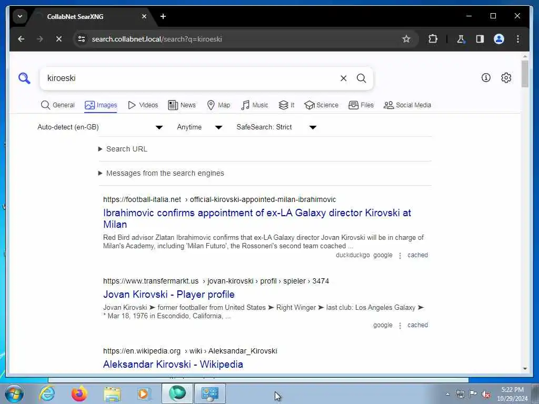The image size is (539, 404).
Task: Switch to the Files search category
Action: pos(361,105)
